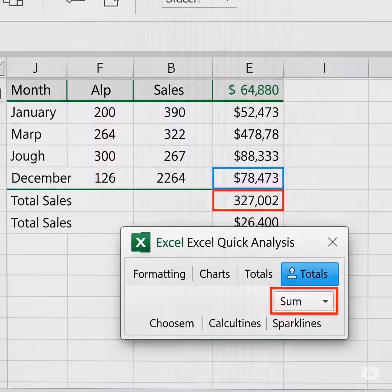The image size is (392, 392).
Task: Select column I header
Action: point(326,68)
